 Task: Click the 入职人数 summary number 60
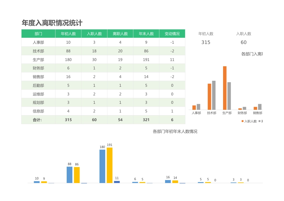243,42
